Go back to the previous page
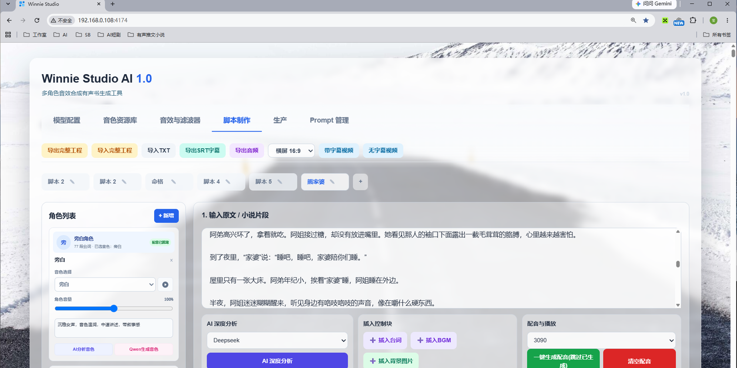The width and height of the screenshot is (737, 368). click(9, 20)
